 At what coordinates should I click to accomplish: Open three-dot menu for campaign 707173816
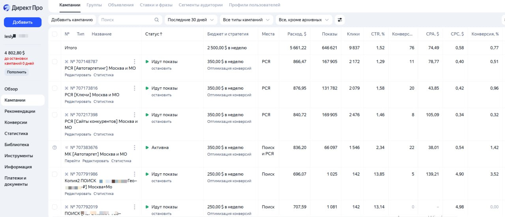135,88
